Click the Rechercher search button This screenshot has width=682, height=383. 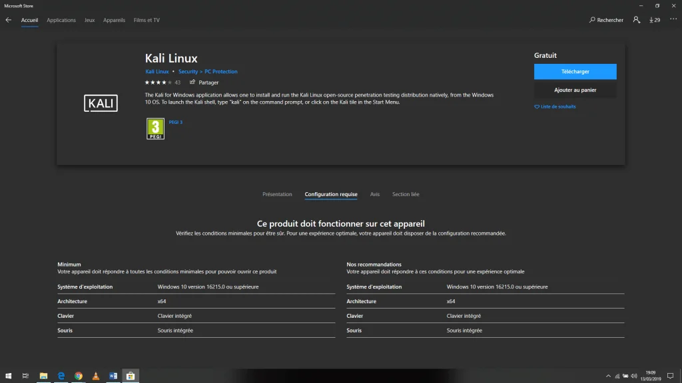click(x=606, y=20)
